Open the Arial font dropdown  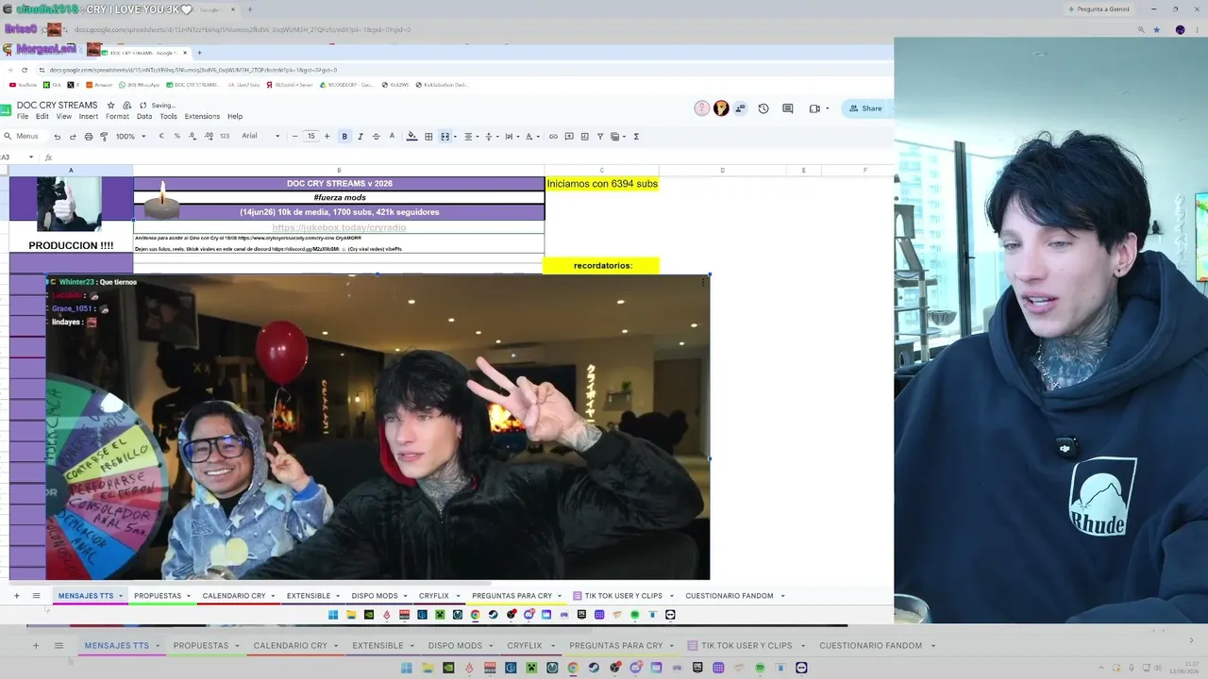click(260, 137)
